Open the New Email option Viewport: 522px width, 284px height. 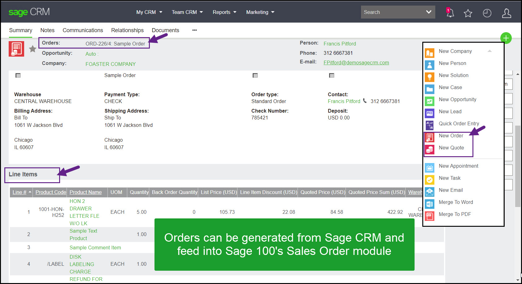[x=450, y=190]
